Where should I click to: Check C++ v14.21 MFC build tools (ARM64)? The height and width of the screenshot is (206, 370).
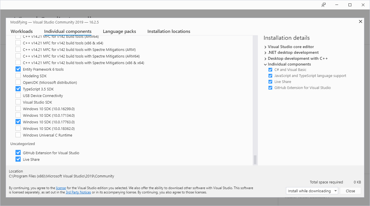pyautogui.click(x=18, y=37)
